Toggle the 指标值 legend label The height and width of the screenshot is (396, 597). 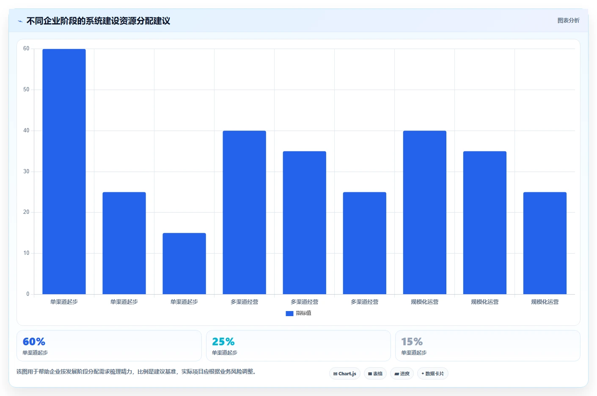[x=303, y=313]
